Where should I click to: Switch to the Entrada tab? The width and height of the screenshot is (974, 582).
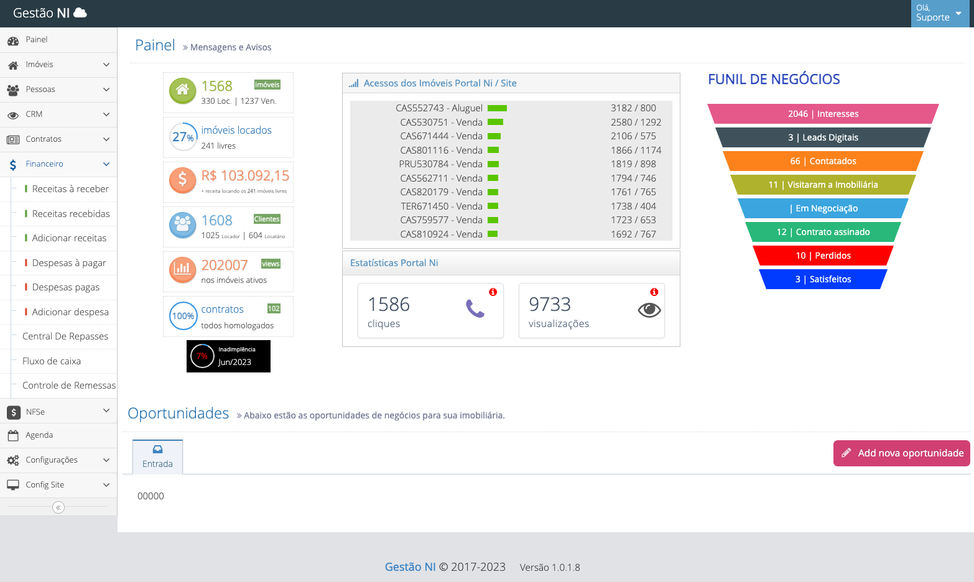pyautogui.click(x=157, y=457)
